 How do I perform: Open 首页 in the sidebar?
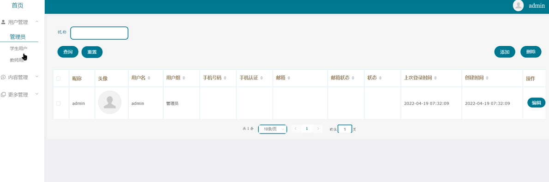(18, 5)
